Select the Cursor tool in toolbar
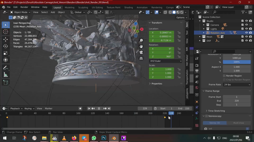This screenshot has height=142, width=254. pos(6,32)
